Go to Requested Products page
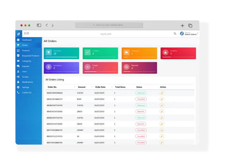The image size is (225, 168). [29, 56]
